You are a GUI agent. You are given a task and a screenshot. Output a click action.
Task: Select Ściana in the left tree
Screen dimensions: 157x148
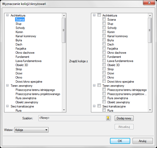coord(20,19)
